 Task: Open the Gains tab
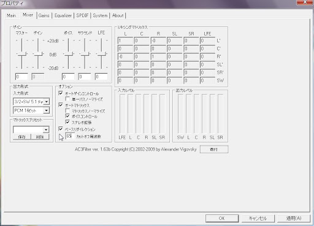[x=44, y=15]
